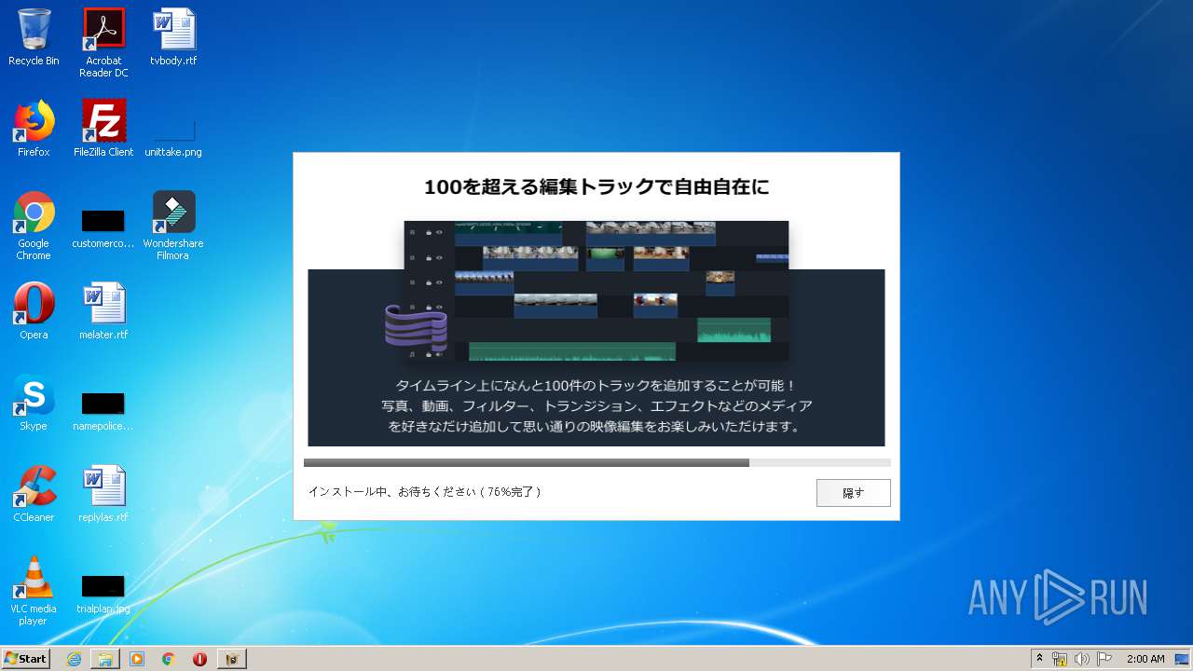
Task: Open Windows Explorer from taskbar
Action: [x=105, y=659]
